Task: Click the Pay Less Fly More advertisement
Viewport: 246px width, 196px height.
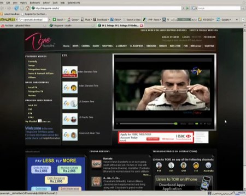Action: pyautogui.click(x=56, y=174)
